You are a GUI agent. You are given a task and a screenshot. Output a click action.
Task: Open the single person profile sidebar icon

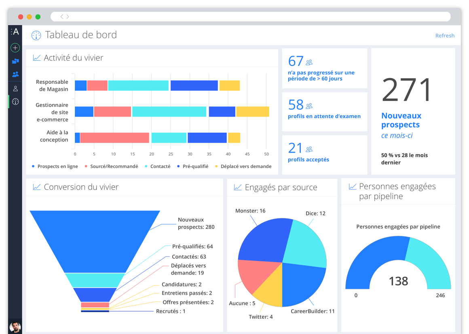click(15, 89)
